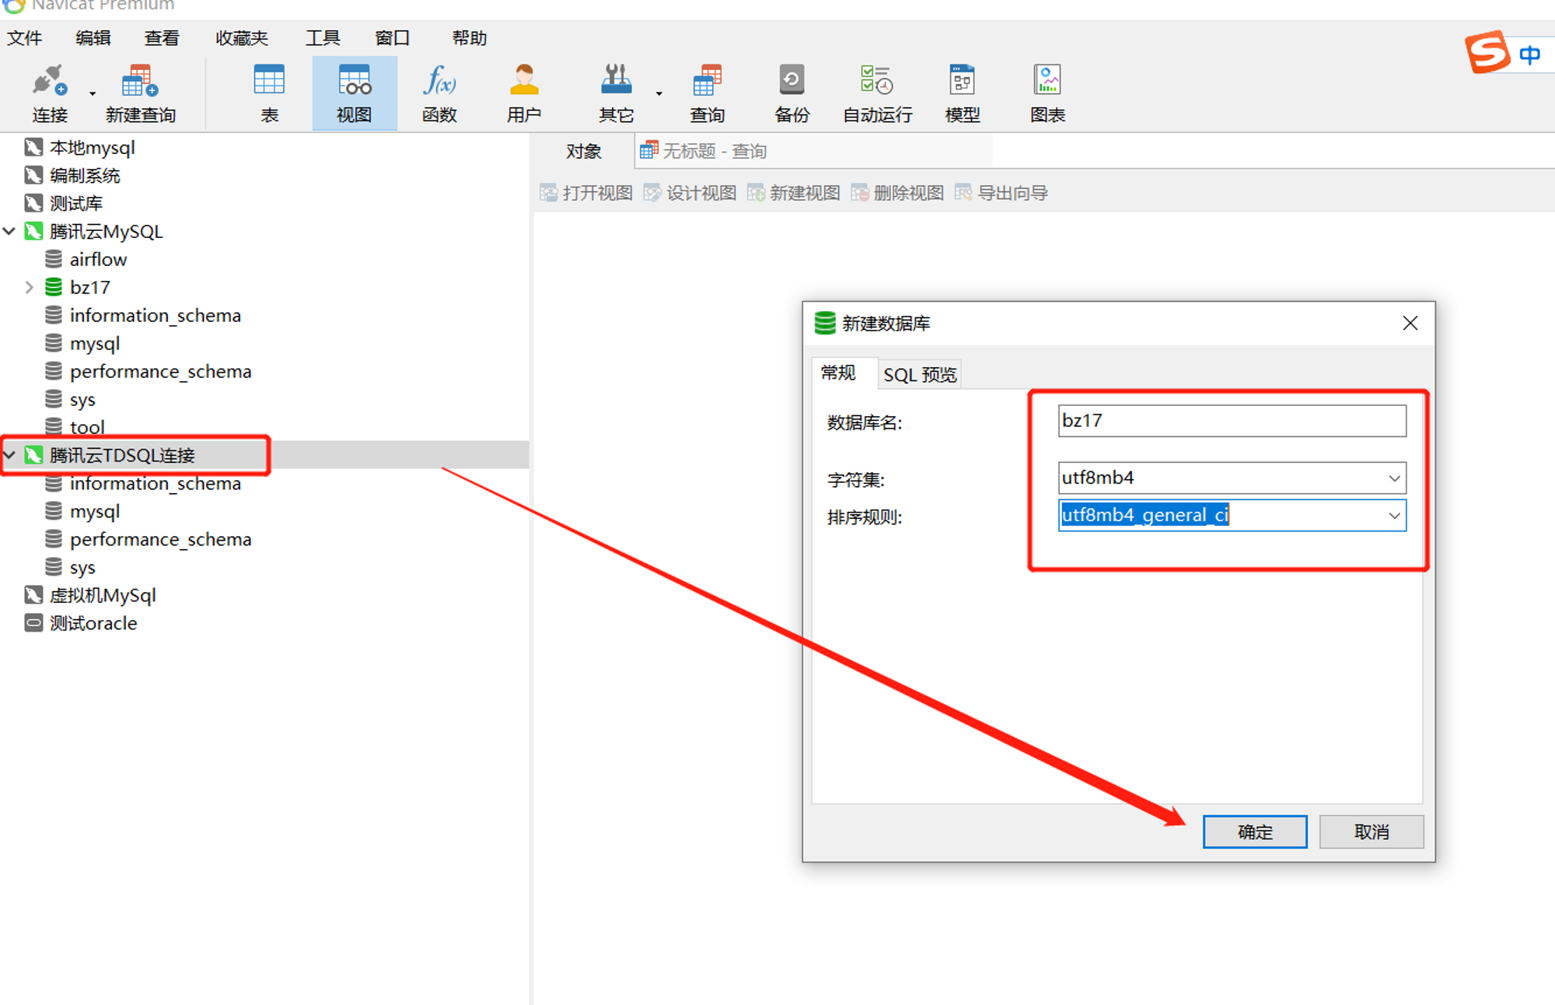
Task: Click the 测试oracle connection icon
Action: [x=33, y=623]
